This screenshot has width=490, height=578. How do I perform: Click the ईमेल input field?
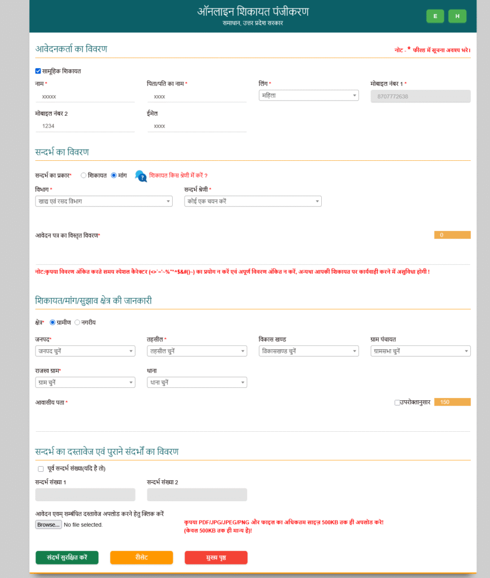tap(196, 126)
